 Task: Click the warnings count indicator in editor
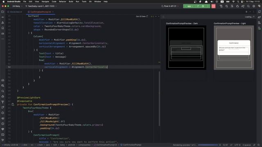coord(152,16)
